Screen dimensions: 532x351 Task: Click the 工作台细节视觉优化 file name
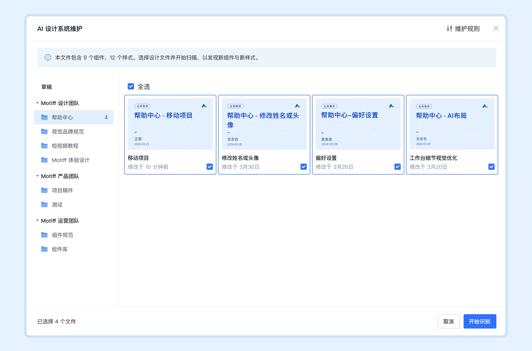[433, 158]
